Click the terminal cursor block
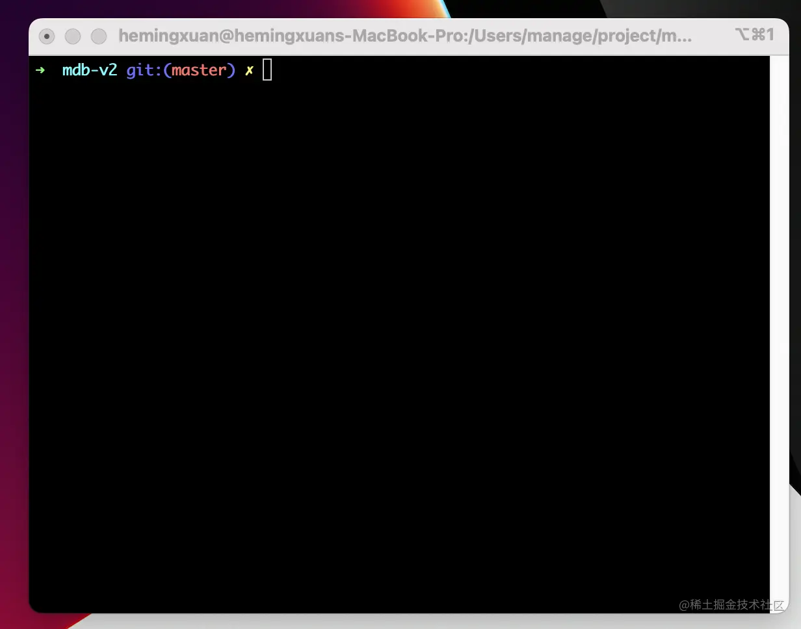Screen dimensions: 801x629 tap(267, 70)
